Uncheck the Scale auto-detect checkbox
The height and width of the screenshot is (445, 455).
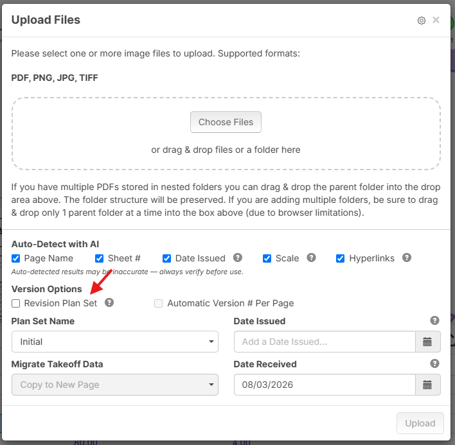[267, 258]
